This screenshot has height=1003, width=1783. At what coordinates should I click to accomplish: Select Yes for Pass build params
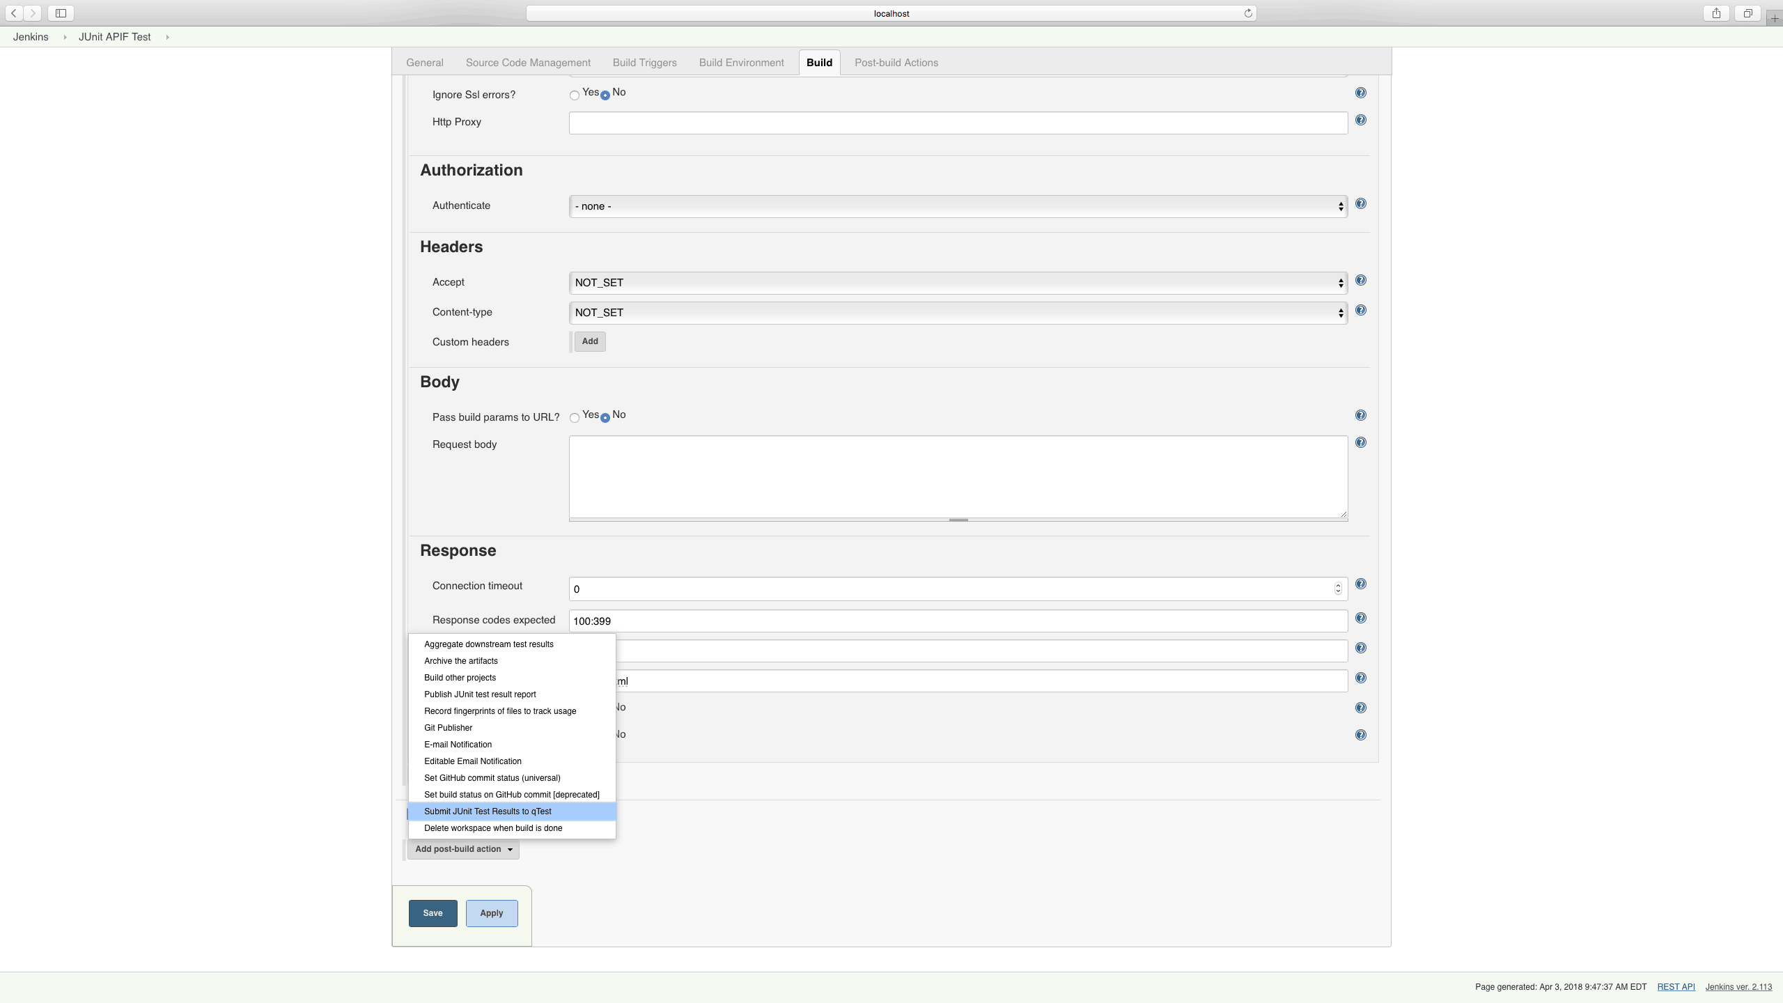point(575,418)
